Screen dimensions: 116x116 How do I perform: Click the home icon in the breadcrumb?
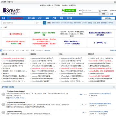[x=1, y=27]
